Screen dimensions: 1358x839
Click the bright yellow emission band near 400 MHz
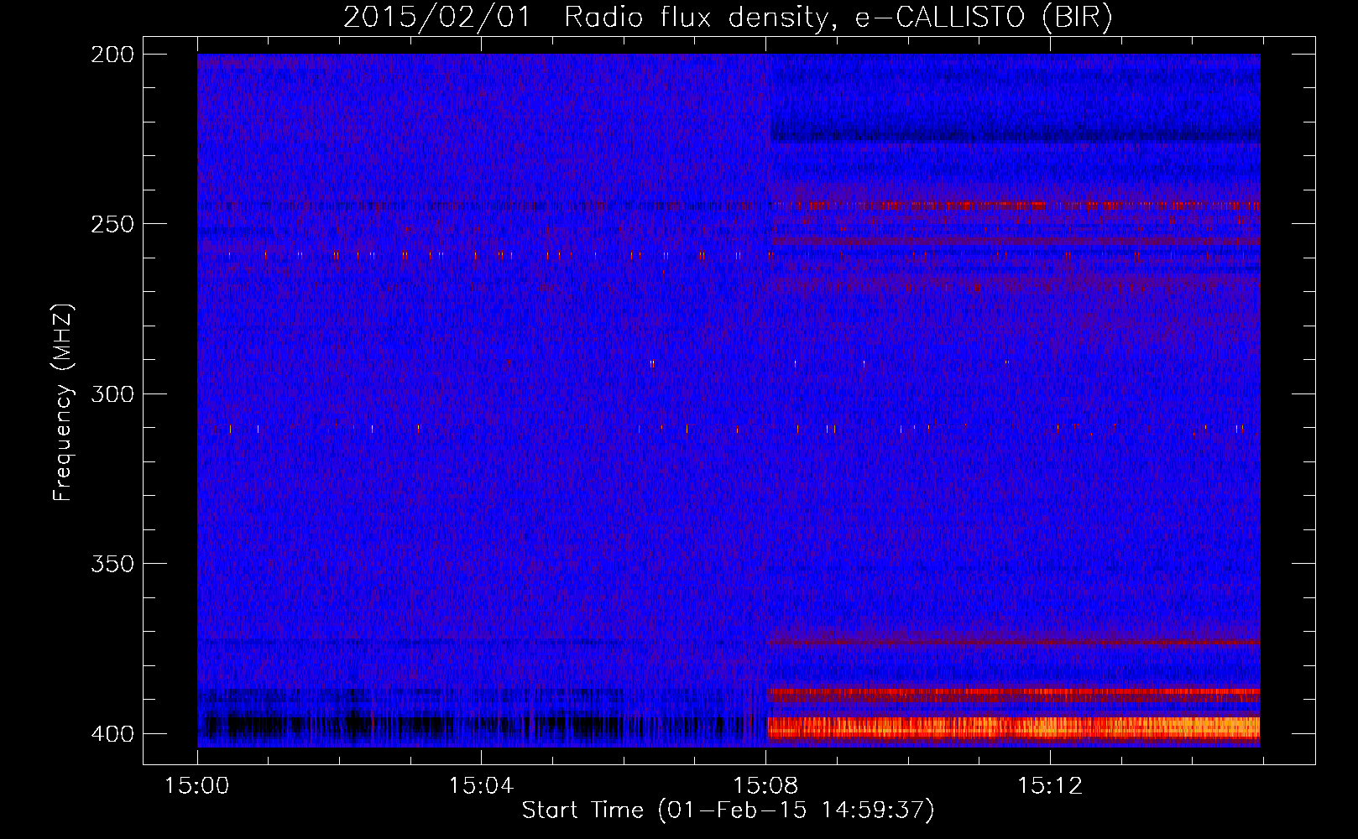tap(1014, 727)
